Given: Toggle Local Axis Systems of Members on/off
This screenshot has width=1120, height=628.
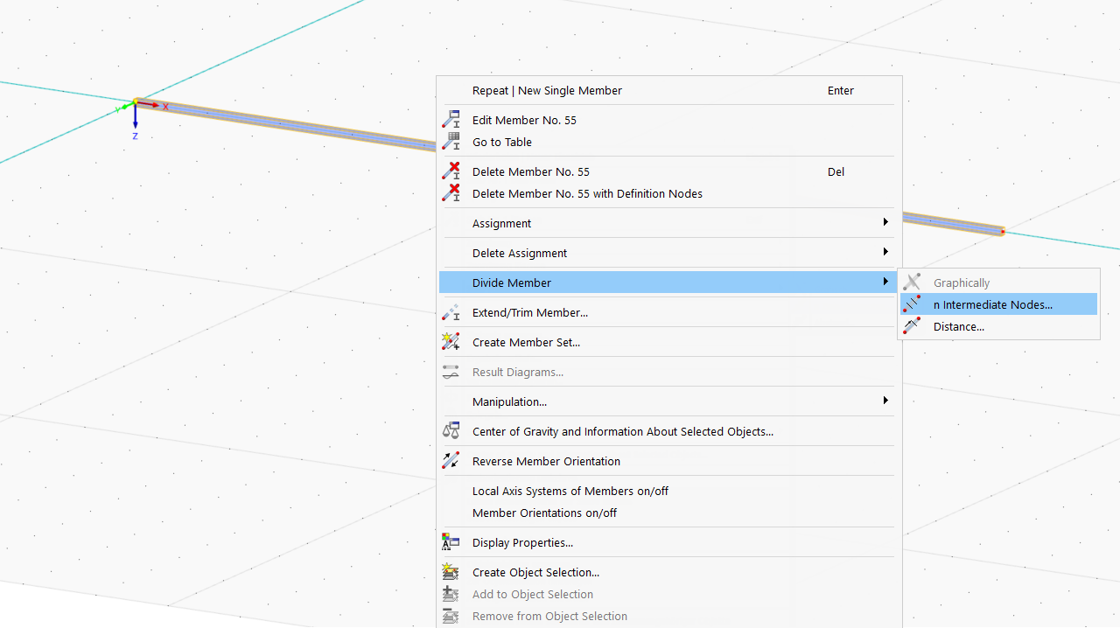Looking at the screenshot, I should 570,491.
